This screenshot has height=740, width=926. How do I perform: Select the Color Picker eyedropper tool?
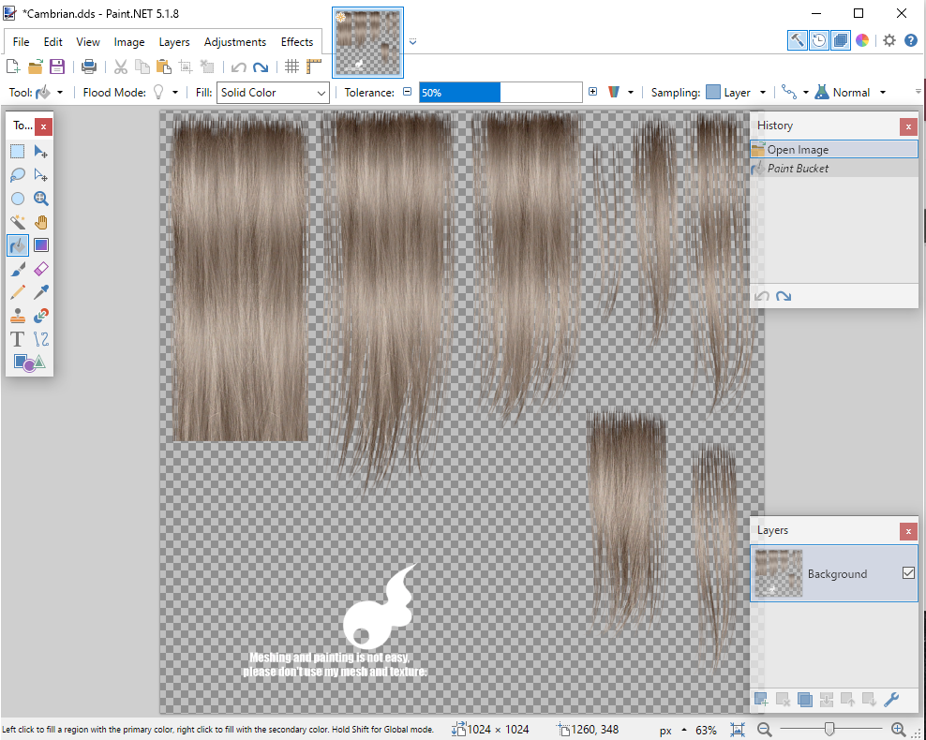[x=40, y=292]
